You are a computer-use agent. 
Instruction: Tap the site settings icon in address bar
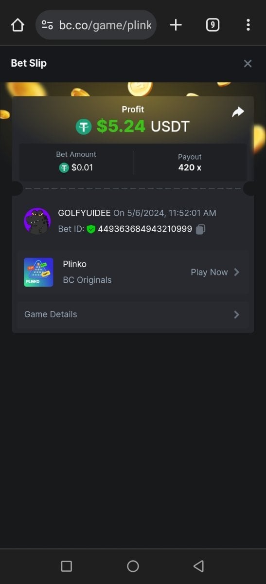(47, 25)
